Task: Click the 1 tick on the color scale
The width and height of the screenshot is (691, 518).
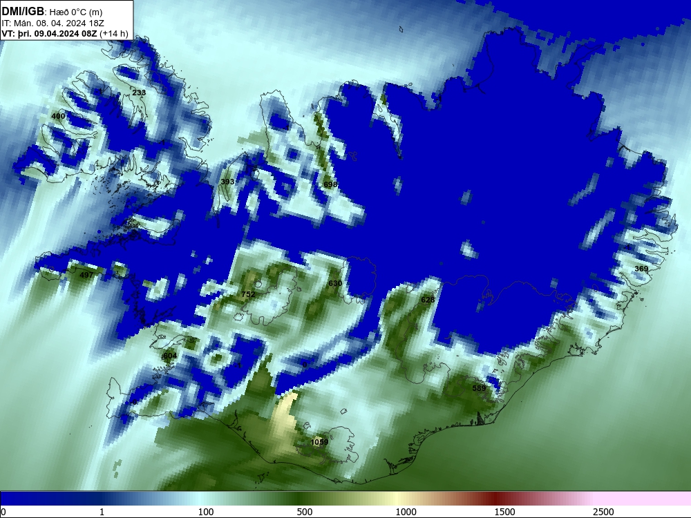Action: [102, 512]
